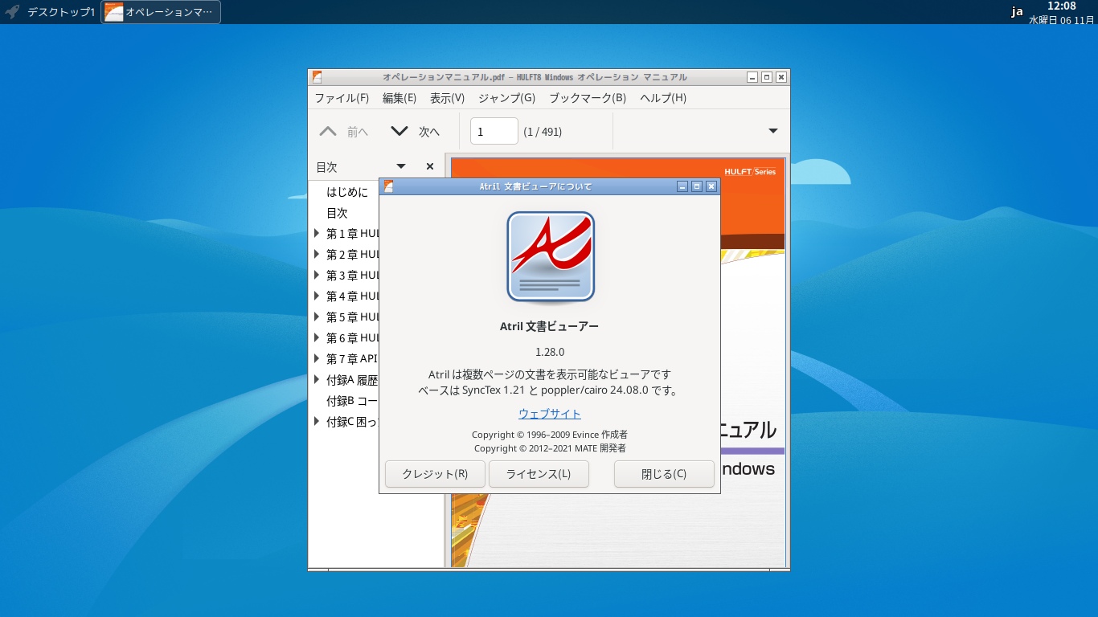The height and width of the screenshot is (617, 1098).
Task: Click the version number 1.28.0
Action: (x=550, y=352)
